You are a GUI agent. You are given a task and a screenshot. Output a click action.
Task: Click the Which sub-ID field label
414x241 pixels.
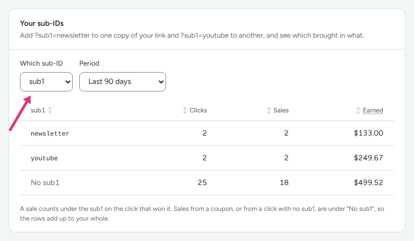(42, 63)
